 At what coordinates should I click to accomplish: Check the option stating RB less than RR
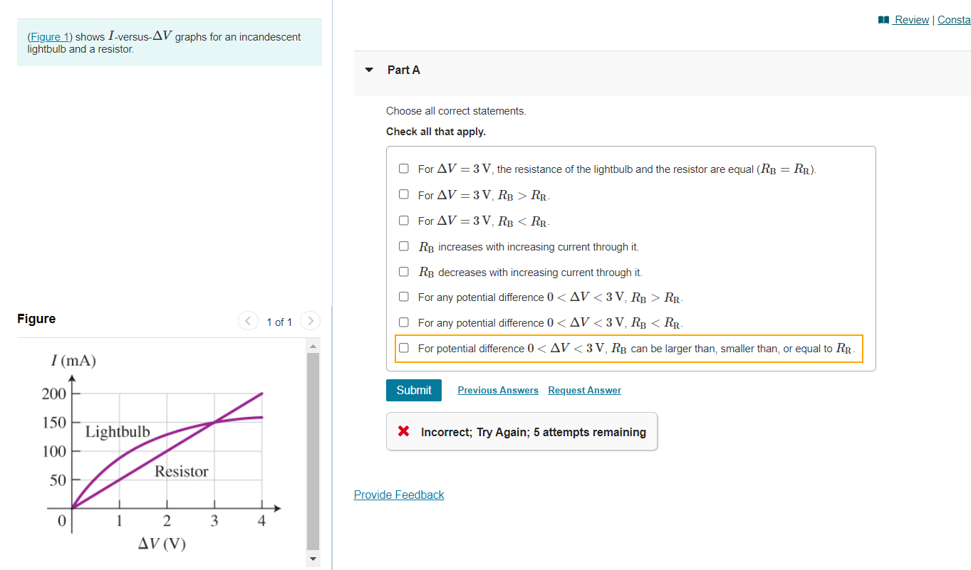(403, 220)
